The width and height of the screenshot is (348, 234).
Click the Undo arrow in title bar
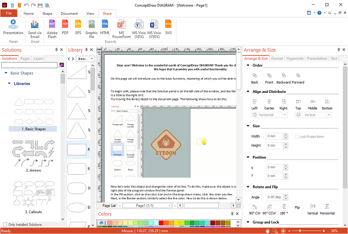[26, 5]
